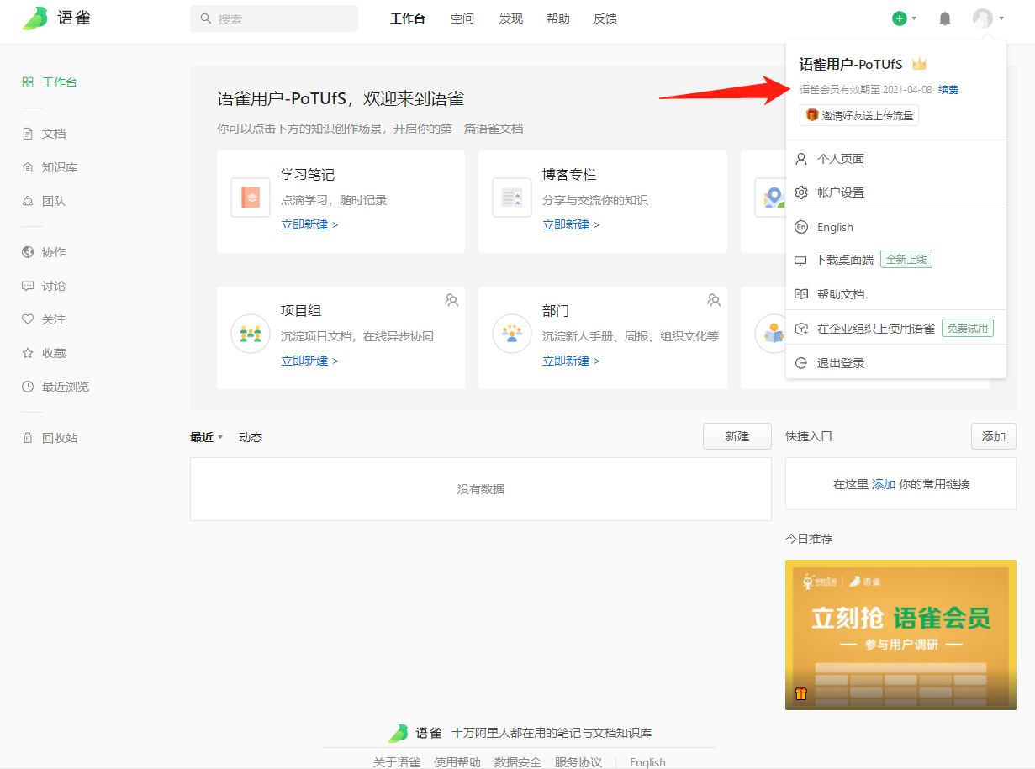Click the gear icon beside 帐户设置
Viewport: 1035px width, 769px height.
point(801,192)
